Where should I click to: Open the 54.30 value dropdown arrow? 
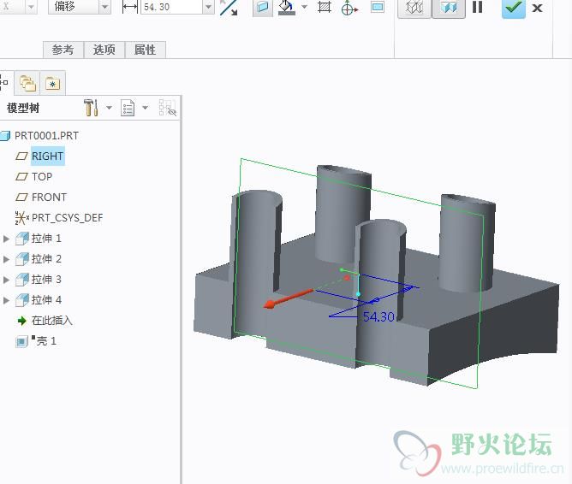click(208, 7)
